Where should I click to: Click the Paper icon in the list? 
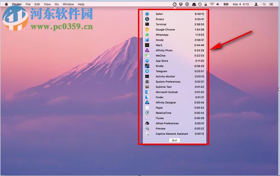147,108
